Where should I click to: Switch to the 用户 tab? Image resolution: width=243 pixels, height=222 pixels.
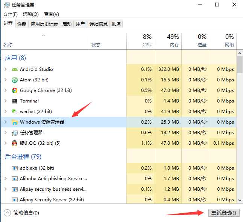click(80, 24)
